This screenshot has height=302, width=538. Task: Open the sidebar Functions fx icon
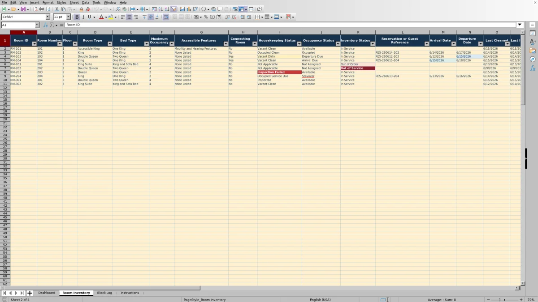click(533, 68)
